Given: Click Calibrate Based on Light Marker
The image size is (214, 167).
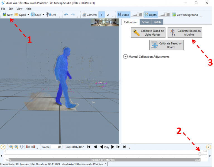Looking at the screenshot, I should coord(148,33).
